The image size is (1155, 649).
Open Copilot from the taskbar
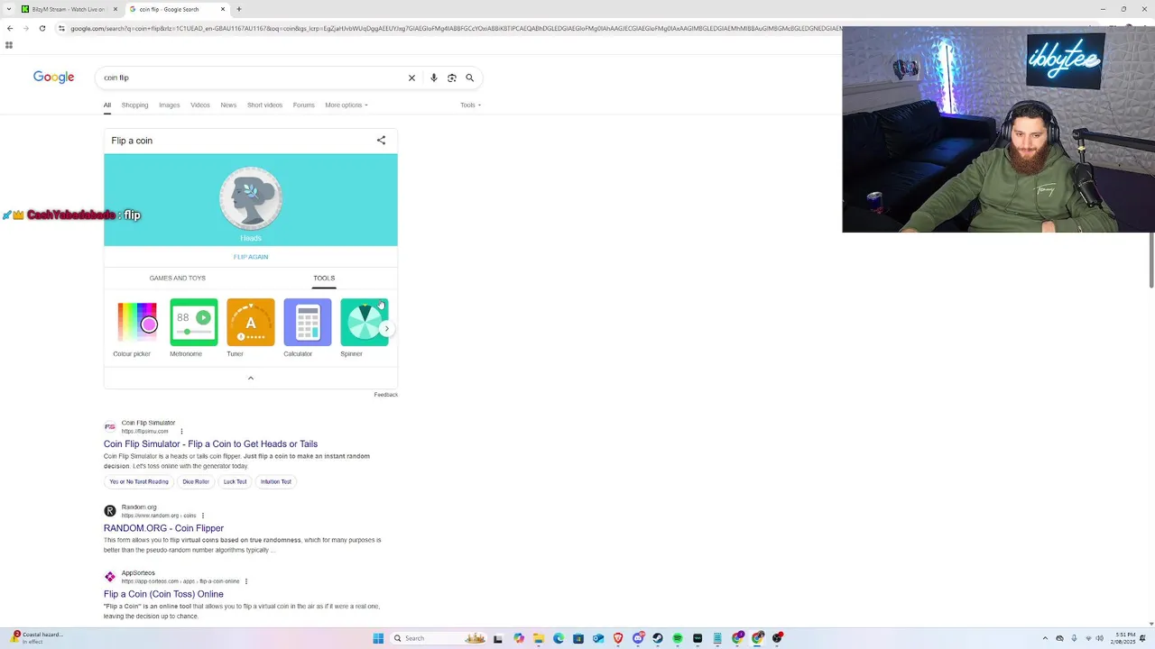point(519,638)
